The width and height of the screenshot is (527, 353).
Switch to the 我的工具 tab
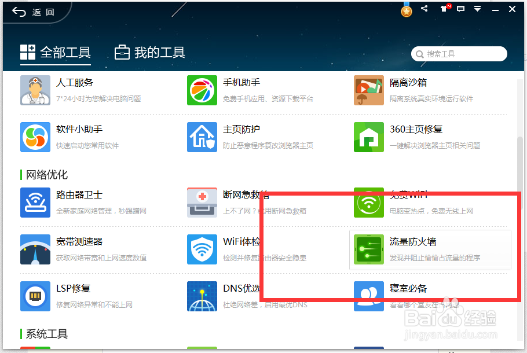(150, 53)
